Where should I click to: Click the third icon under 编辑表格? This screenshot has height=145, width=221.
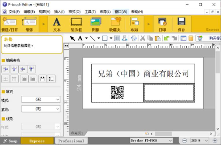(x=23, y=69)
